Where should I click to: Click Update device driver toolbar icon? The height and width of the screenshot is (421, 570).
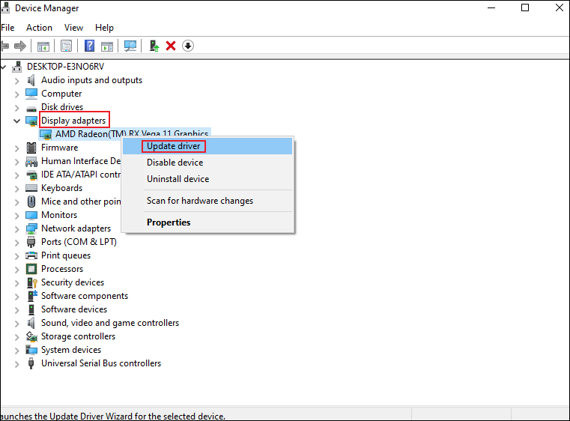click(x=154, y=46)
